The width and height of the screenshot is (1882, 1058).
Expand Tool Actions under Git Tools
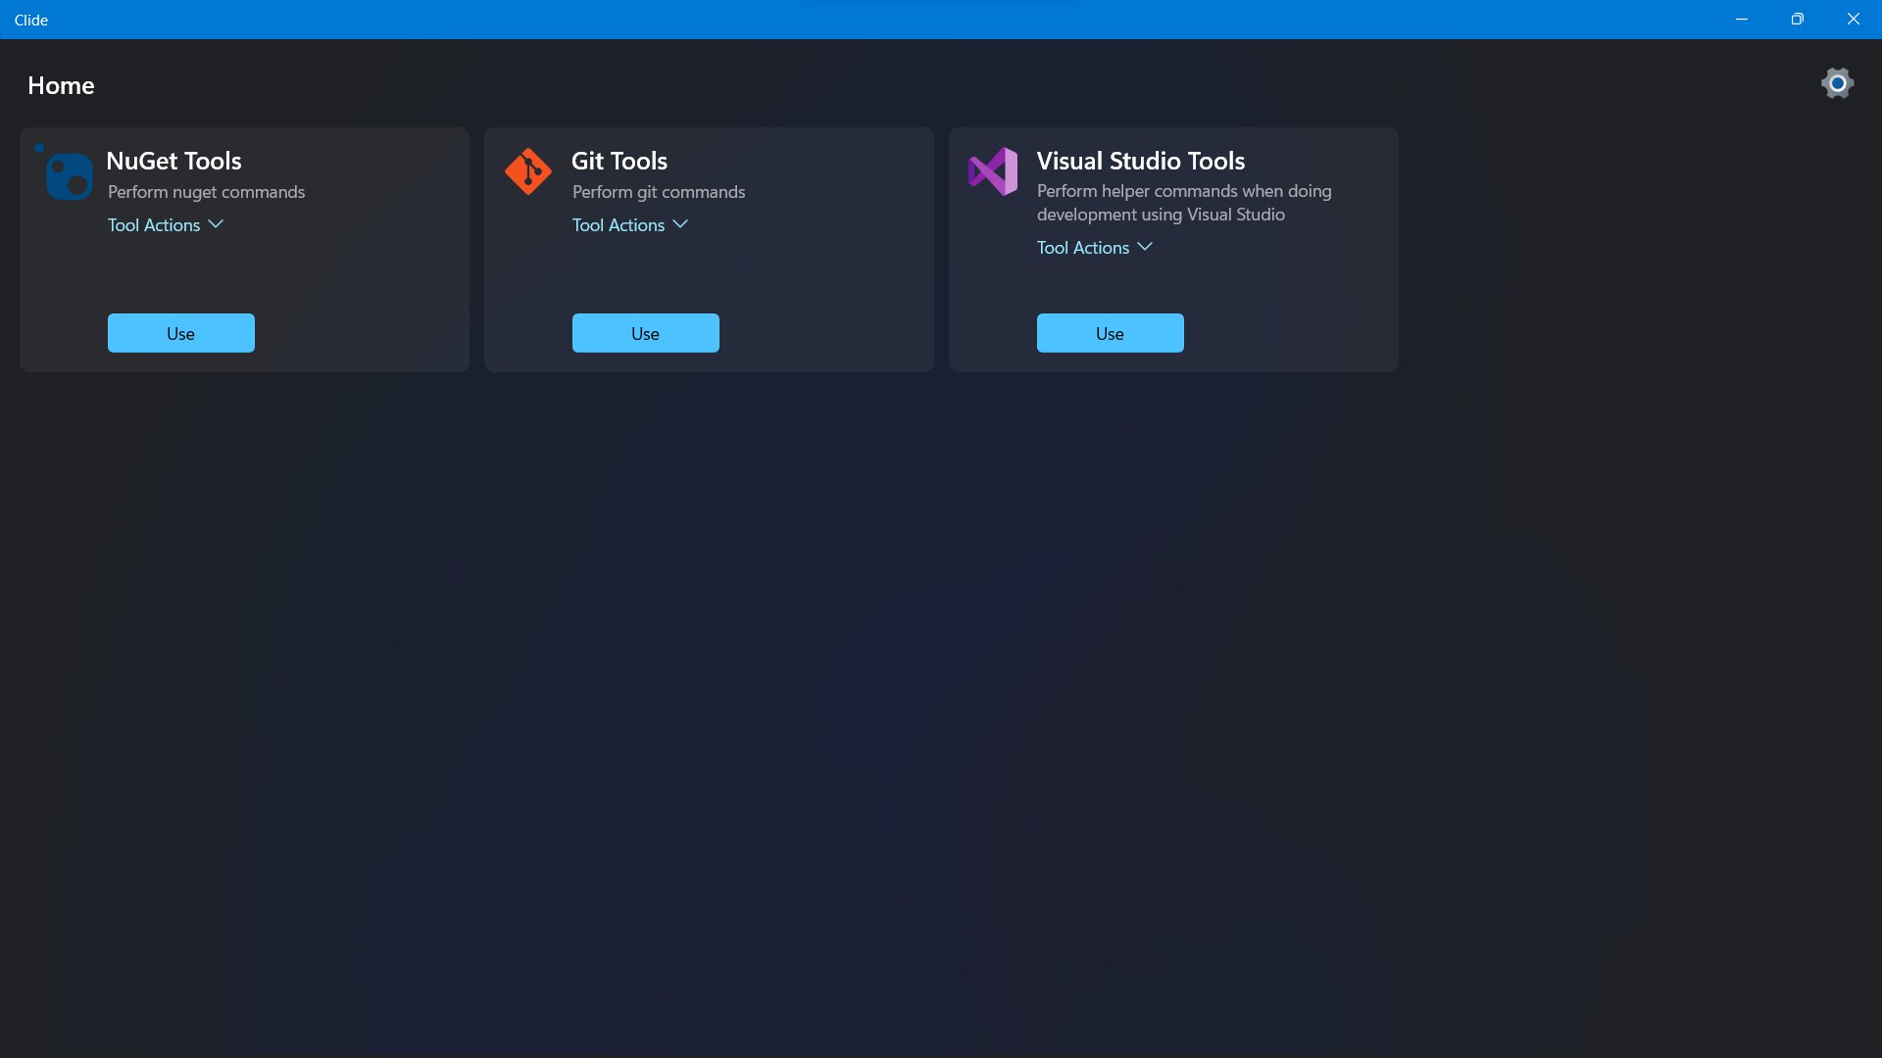pos(619,225)
